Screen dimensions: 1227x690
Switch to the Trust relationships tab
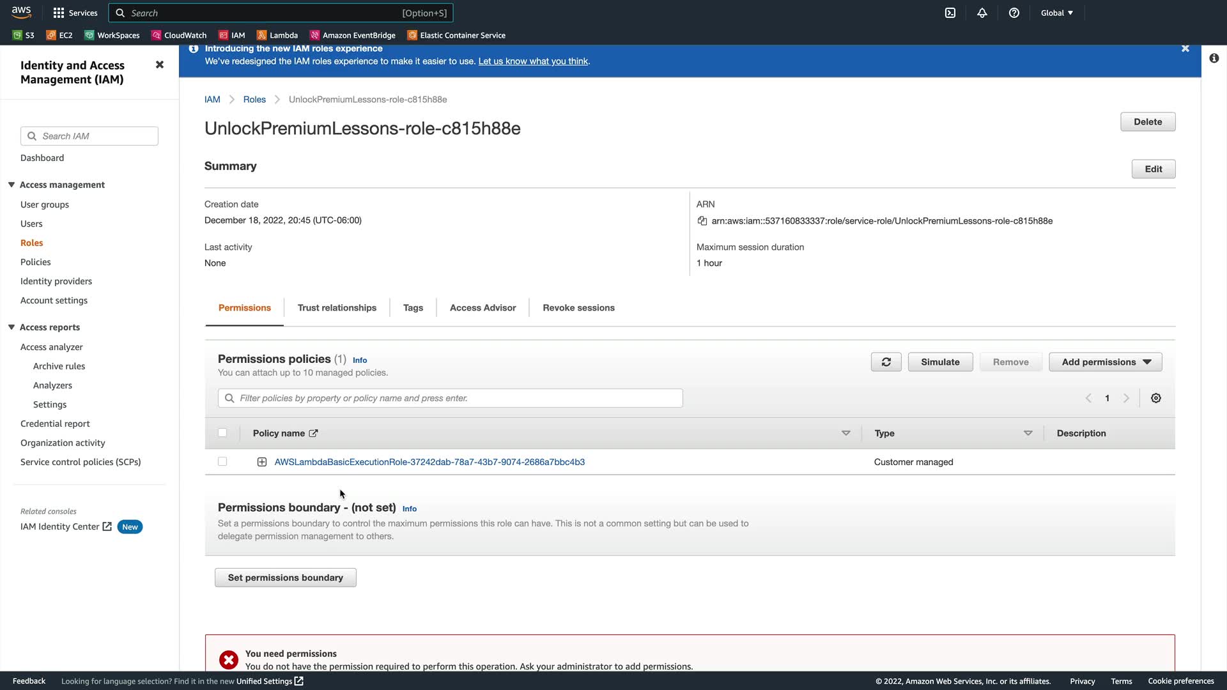pos(337,308)
